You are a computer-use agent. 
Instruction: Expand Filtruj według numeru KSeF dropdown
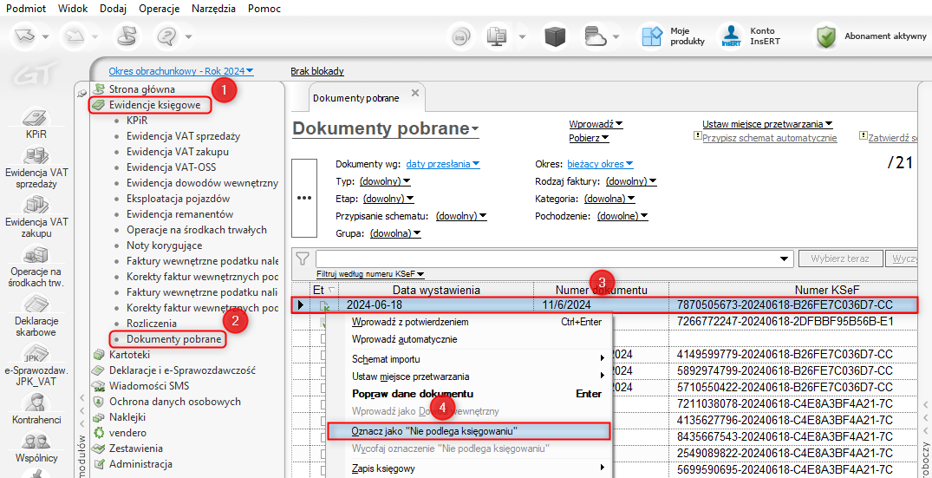click(x=370, y=274)
